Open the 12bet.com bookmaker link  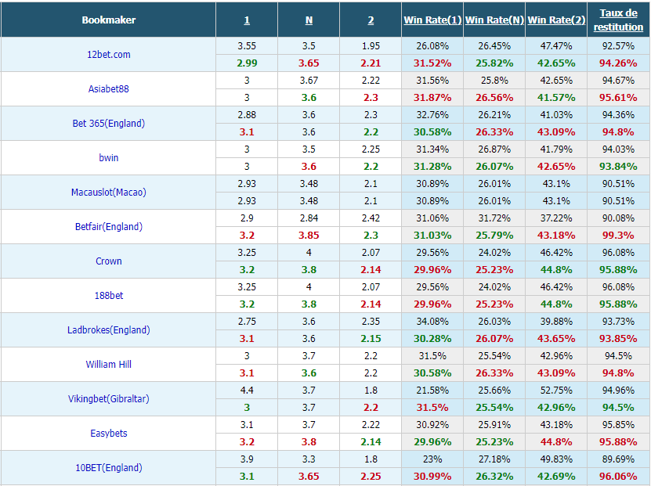(x=109, y=54)
